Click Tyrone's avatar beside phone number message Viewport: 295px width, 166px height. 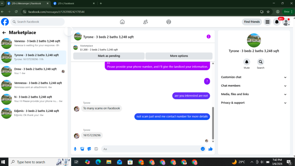click(x=76, y=136)
